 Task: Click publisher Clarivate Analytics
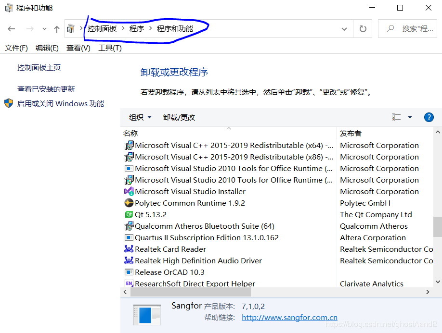(x=372, y=284)
